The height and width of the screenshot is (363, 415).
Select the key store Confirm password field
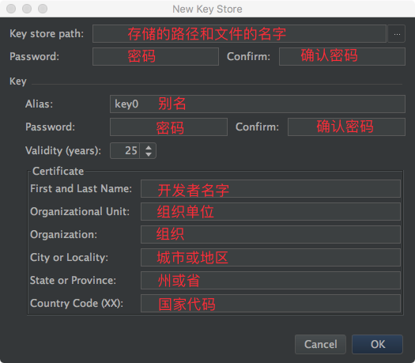pyautogui.click(x=342, y=56)
